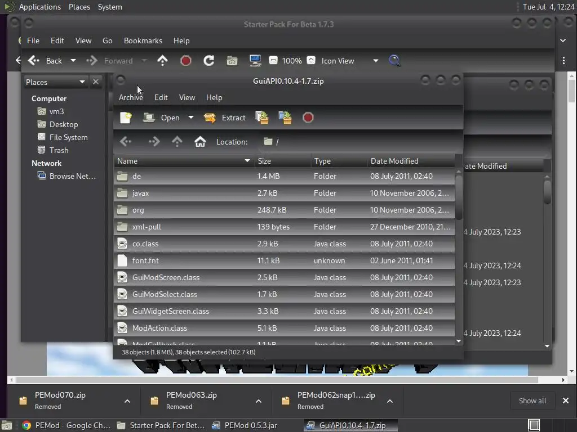Select ModAction.class in the archive
577x432 pixels.
coord(284,328)
